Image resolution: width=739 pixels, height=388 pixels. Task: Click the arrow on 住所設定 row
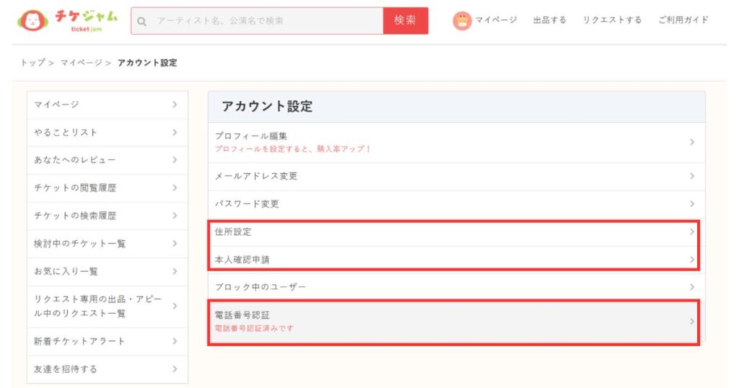(692, 232)
